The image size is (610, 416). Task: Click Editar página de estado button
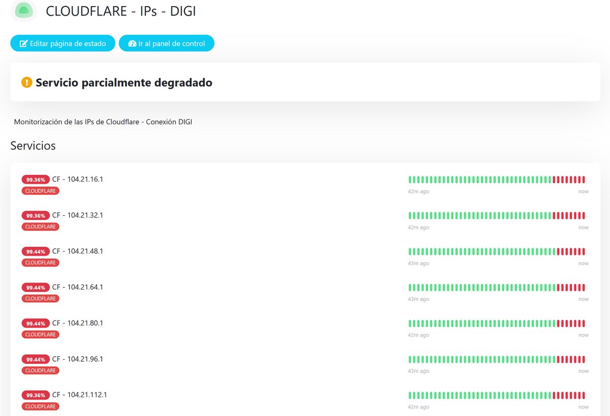click(63, 43)
